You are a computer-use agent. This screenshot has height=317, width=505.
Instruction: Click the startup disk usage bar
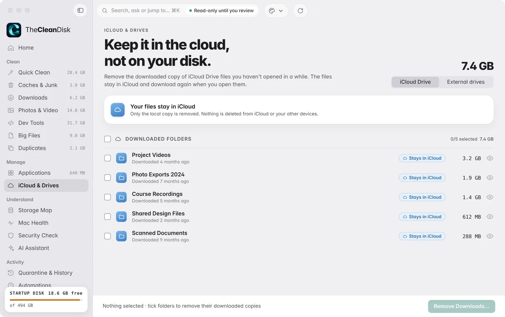(x=46, y=300)
